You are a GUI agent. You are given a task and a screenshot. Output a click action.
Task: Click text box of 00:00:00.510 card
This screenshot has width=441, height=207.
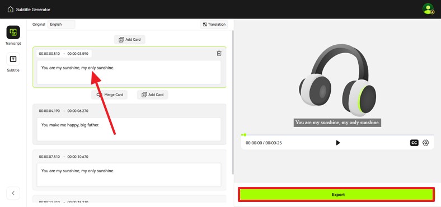(x=129, y=72)
